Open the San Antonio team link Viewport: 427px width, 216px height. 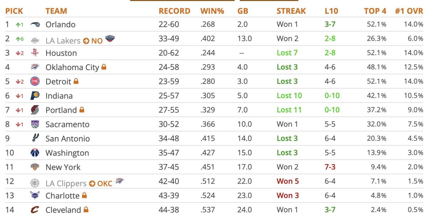coord(68,139)
